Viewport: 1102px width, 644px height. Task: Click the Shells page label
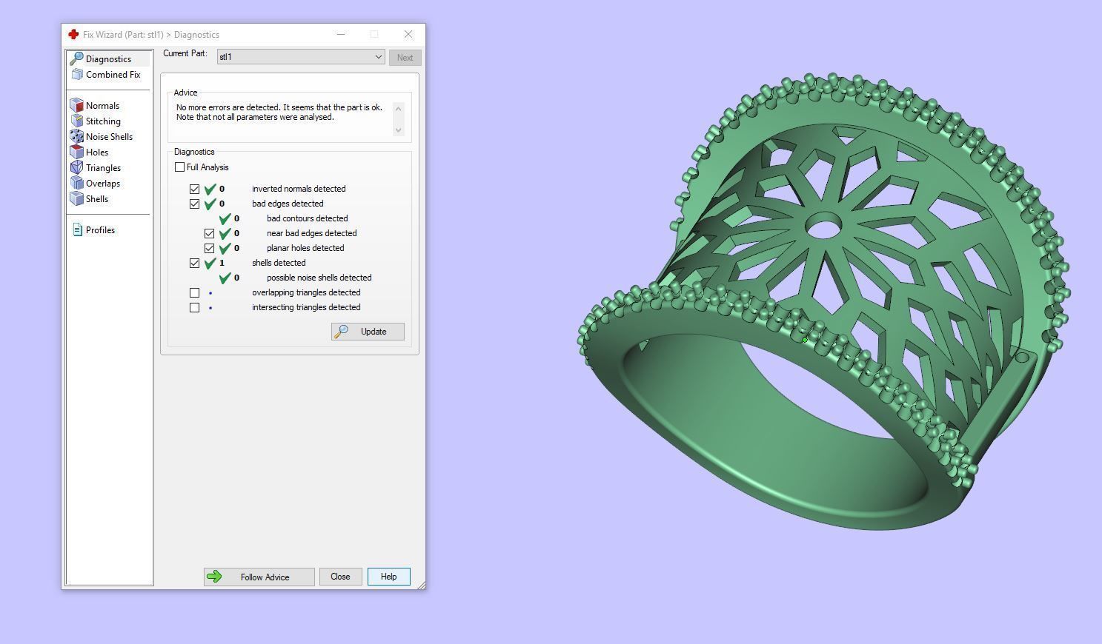tap(97, 199)
